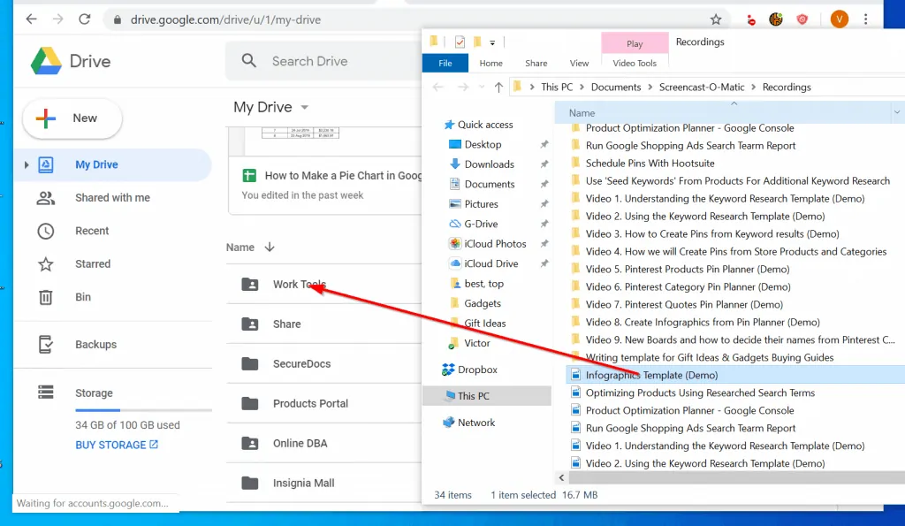Click Screencast-O-Matic in the breadcrumb

[x=701, y=88]
